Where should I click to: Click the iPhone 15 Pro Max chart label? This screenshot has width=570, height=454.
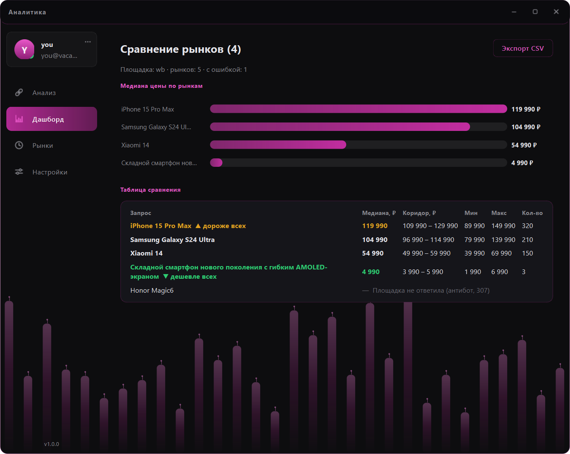147,109
